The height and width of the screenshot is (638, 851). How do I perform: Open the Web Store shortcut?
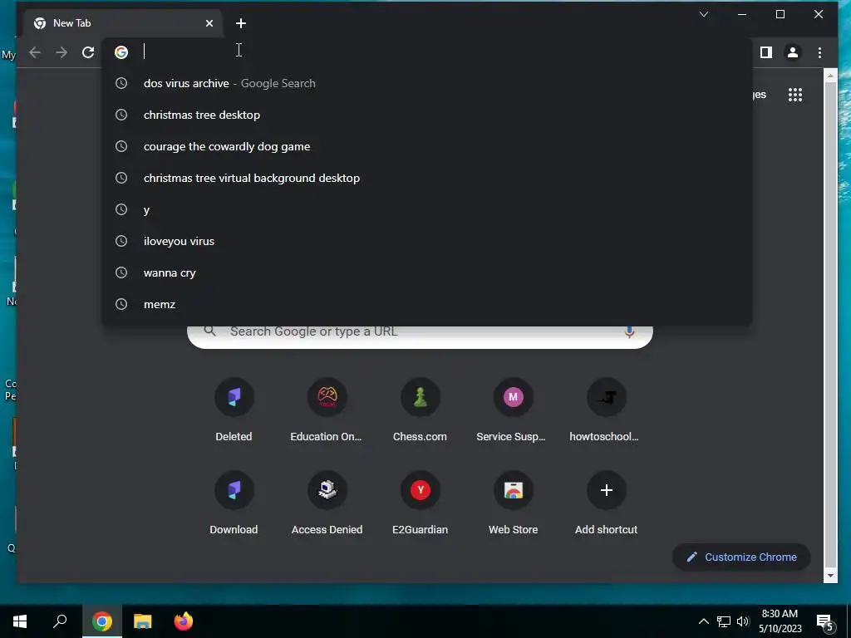click(x=513, y=503)
